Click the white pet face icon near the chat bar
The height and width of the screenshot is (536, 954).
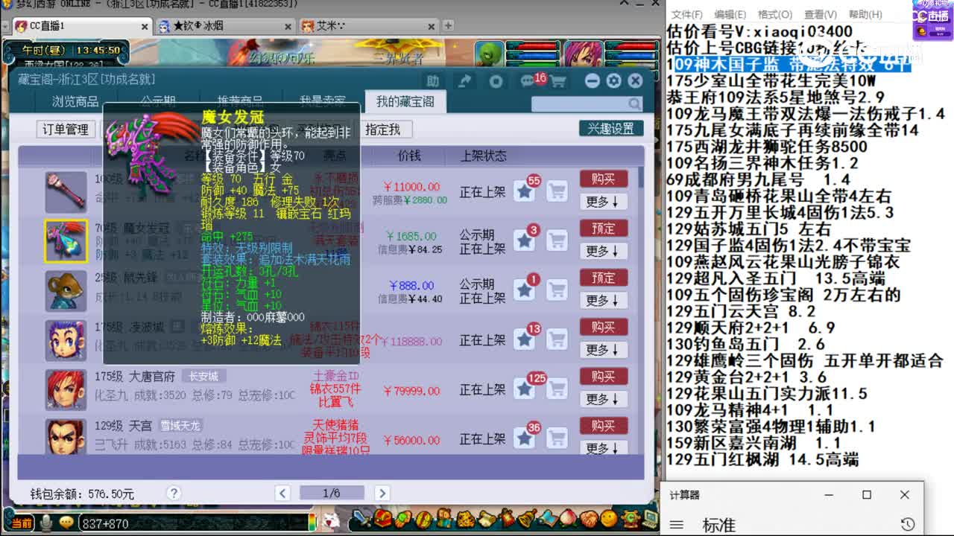point(332,520)
